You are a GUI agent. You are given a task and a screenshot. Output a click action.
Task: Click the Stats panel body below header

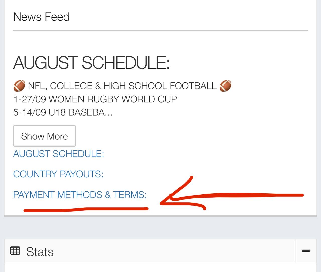tap(160, 268)
